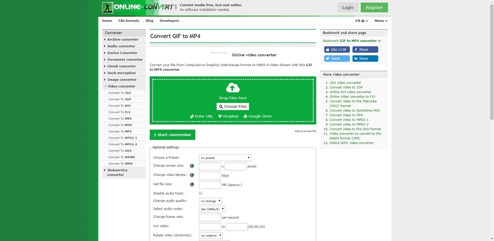Click the cloud upload icon
The image size is (494, 241).
(x=232, y=88)
